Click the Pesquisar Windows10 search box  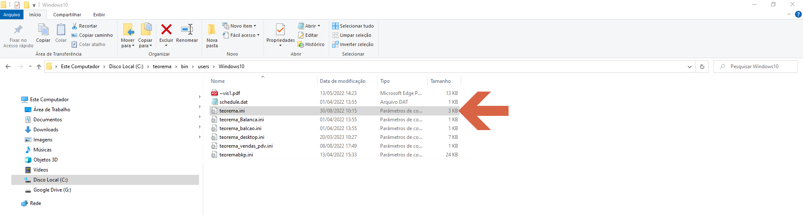(x=756, y=67)
